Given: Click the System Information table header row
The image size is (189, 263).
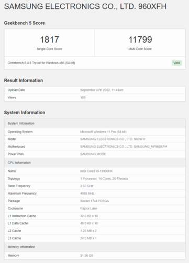Looking at the screenshot, I should point(95,123).
